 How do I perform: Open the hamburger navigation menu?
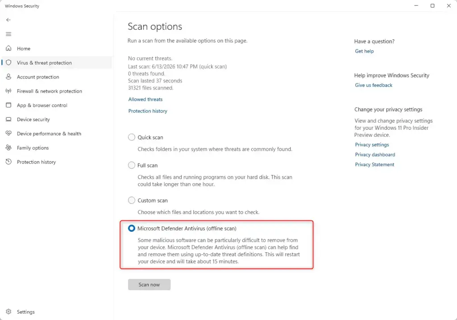point(8,34)
